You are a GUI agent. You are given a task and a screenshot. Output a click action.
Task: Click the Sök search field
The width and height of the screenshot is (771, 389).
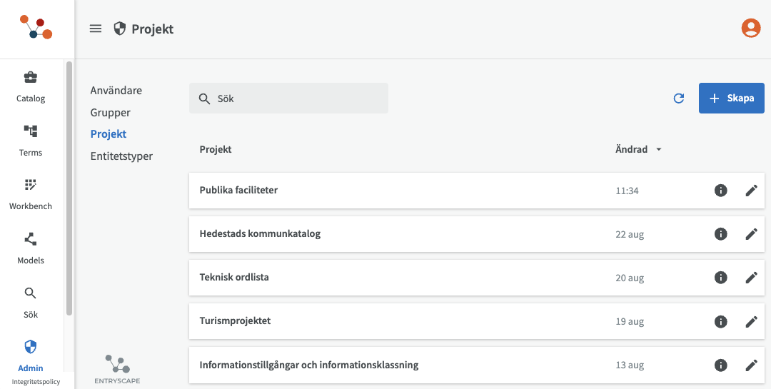[288, 98]
